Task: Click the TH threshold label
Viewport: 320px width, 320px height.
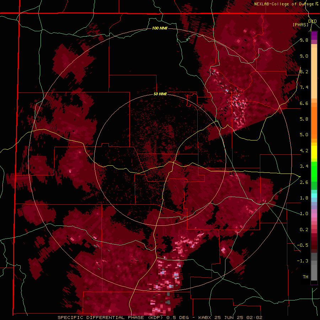Action: [x=305, y=277]
